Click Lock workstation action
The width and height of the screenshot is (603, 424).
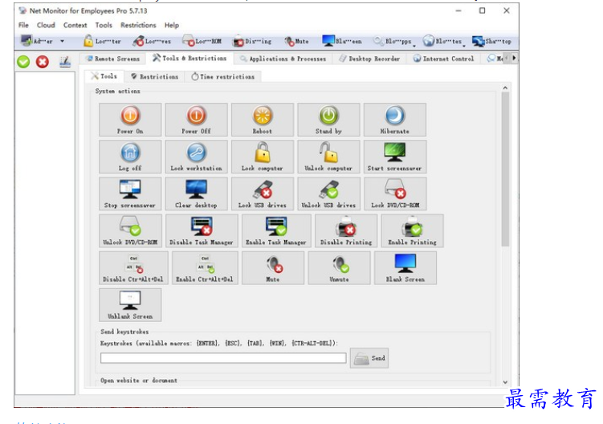click(196, 157)
